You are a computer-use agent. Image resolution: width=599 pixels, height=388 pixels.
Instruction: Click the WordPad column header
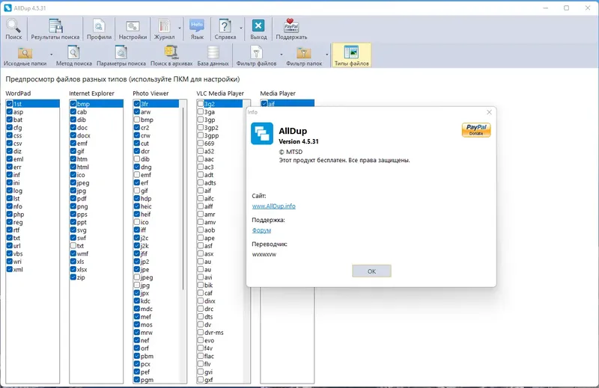click(x=18, y=93)
